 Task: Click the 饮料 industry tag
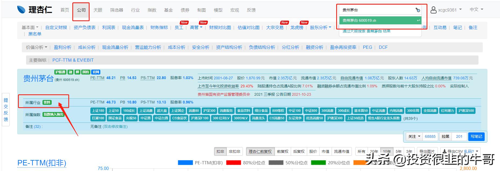click(x=47, y=102)
